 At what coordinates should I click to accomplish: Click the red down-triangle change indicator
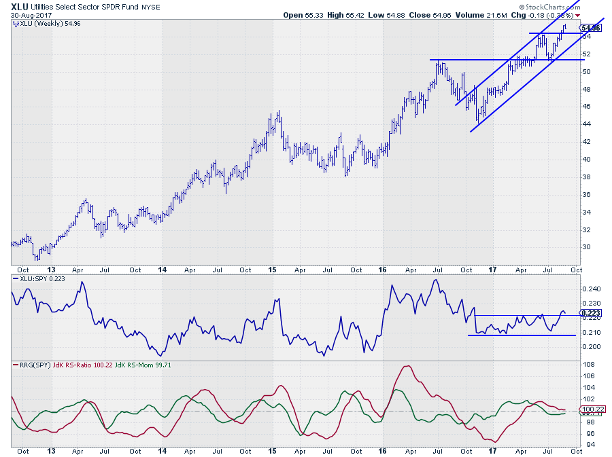(578, 16)
